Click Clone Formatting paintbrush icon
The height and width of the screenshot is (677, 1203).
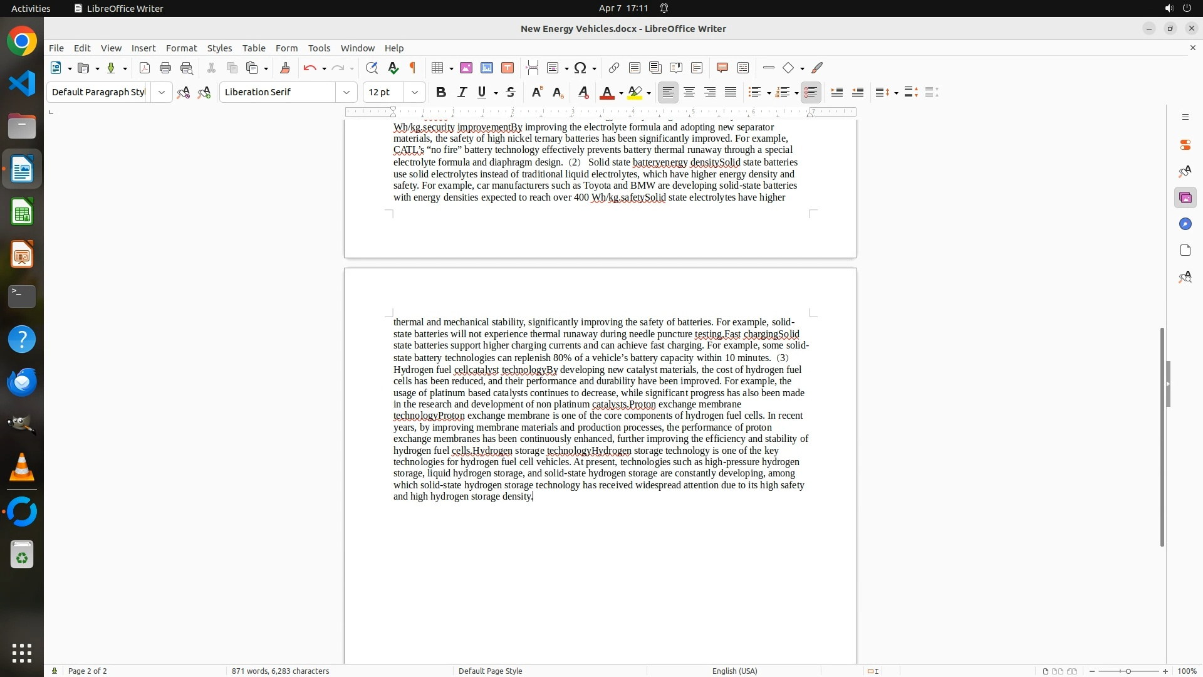tap(285, 68)
